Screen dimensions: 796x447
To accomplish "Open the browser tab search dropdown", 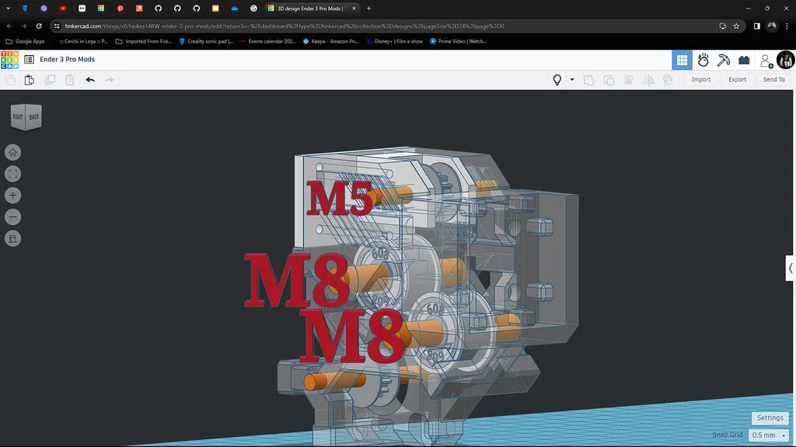I will (8, 9).
